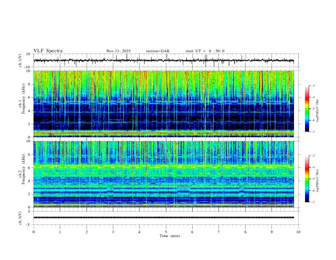Click the upper colorbar "-7" label
This screenshot has width=336, height=260.
[313, 132]
